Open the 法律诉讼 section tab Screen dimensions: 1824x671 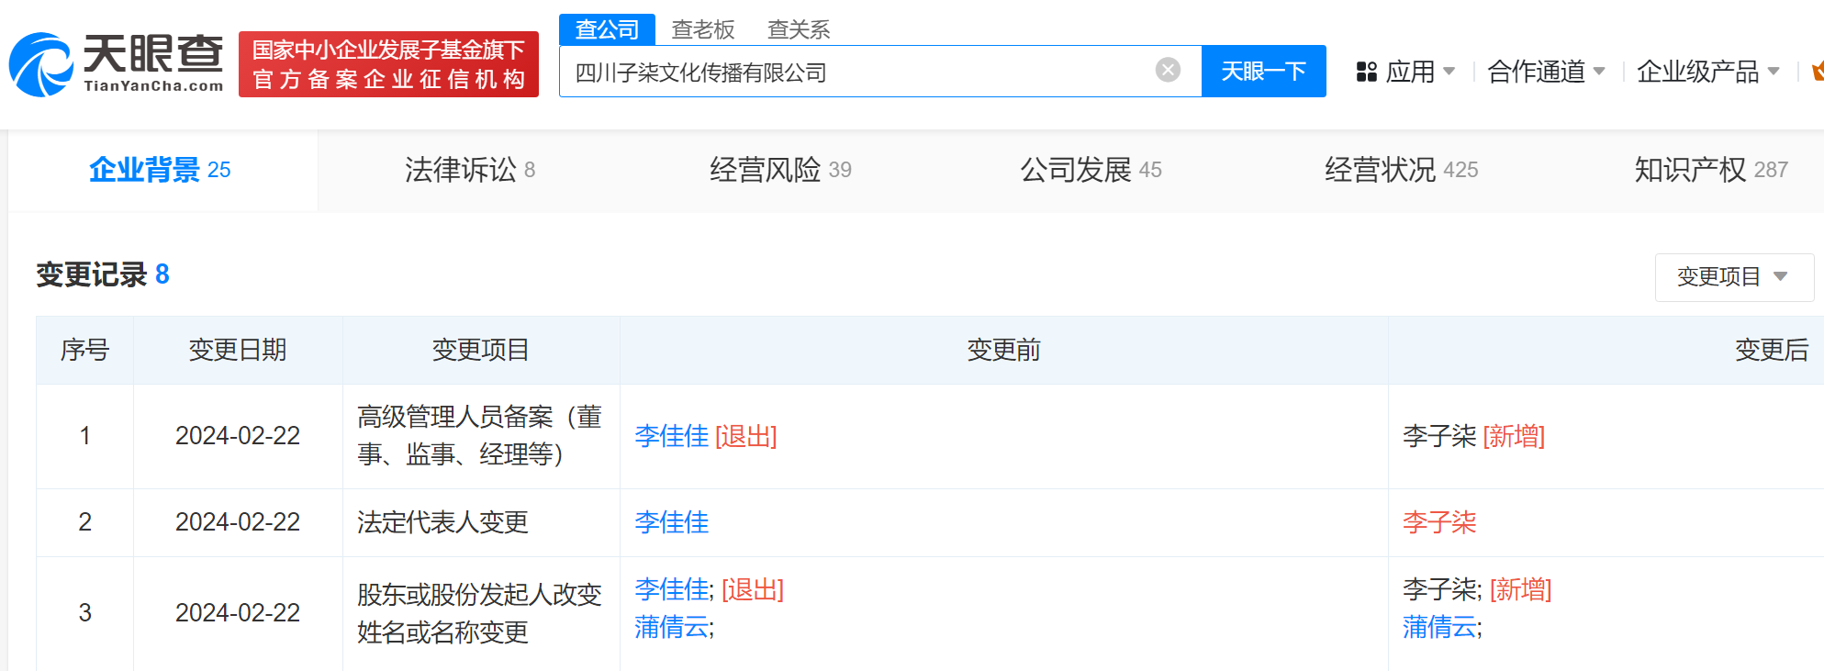(x=469, y=170)
